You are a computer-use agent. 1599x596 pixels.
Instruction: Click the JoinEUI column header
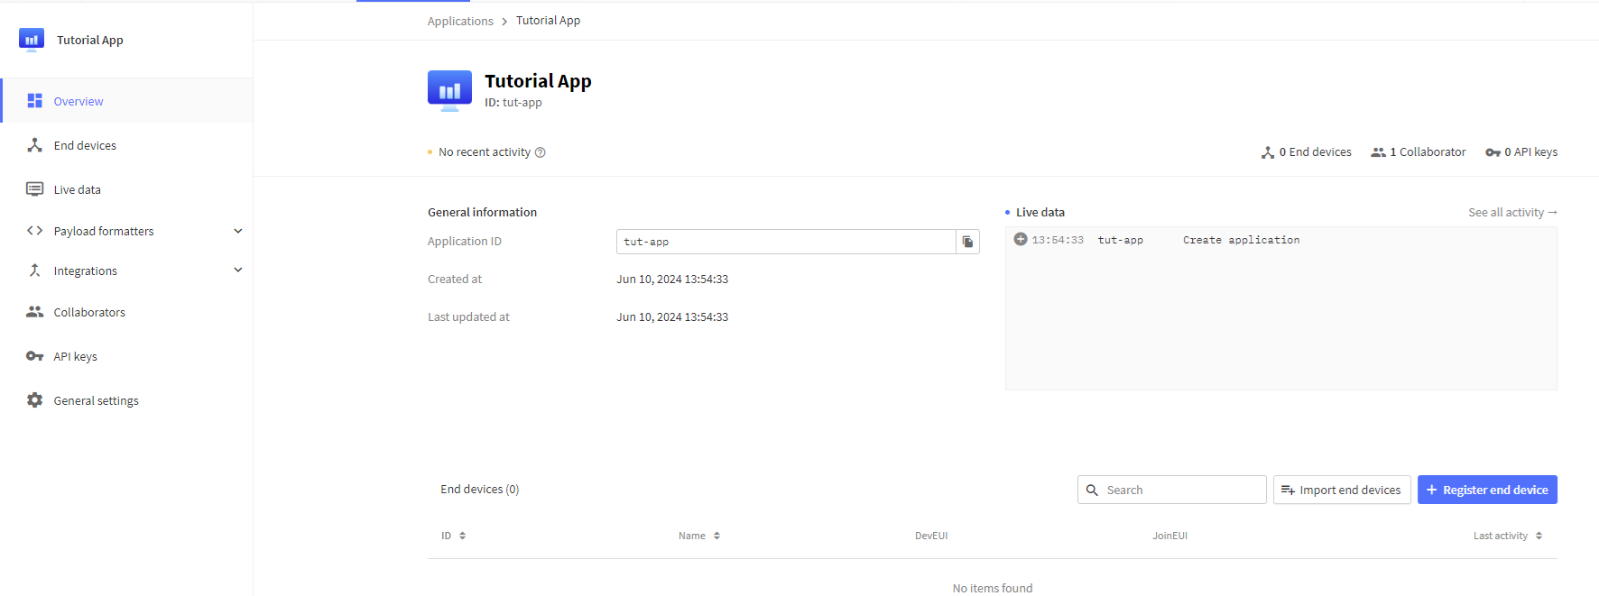(1169, 536)
